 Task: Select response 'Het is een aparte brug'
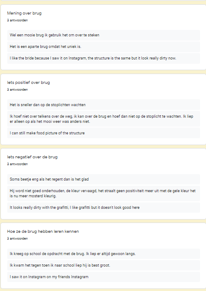pyautogui.click(x=104, y=47)
